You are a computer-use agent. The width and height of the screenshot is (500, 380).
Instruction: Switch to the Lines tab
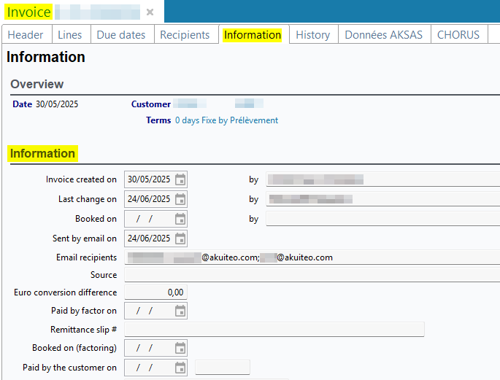click(x=70, y=35)
